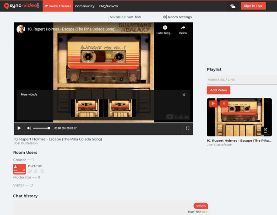Toggle the day/night theme icon
This screenshot has width=277, height=215.
(x=233, y=6)
